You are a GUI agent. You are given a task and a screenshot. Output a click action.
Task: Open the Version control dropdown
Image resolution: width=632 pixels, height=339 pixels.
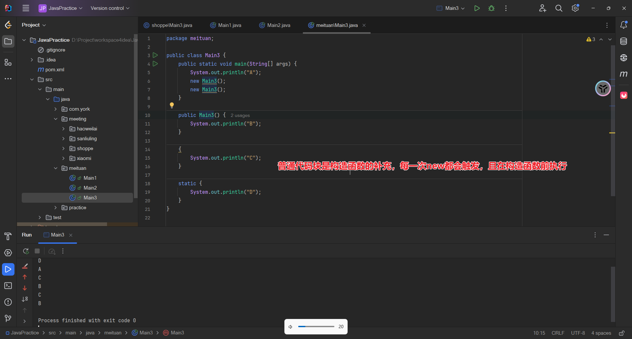click(x=110, y=8)
